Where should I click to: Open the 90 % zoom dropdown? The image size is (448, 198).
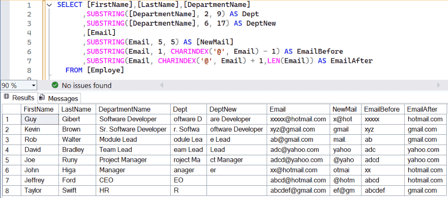[33, 85]
